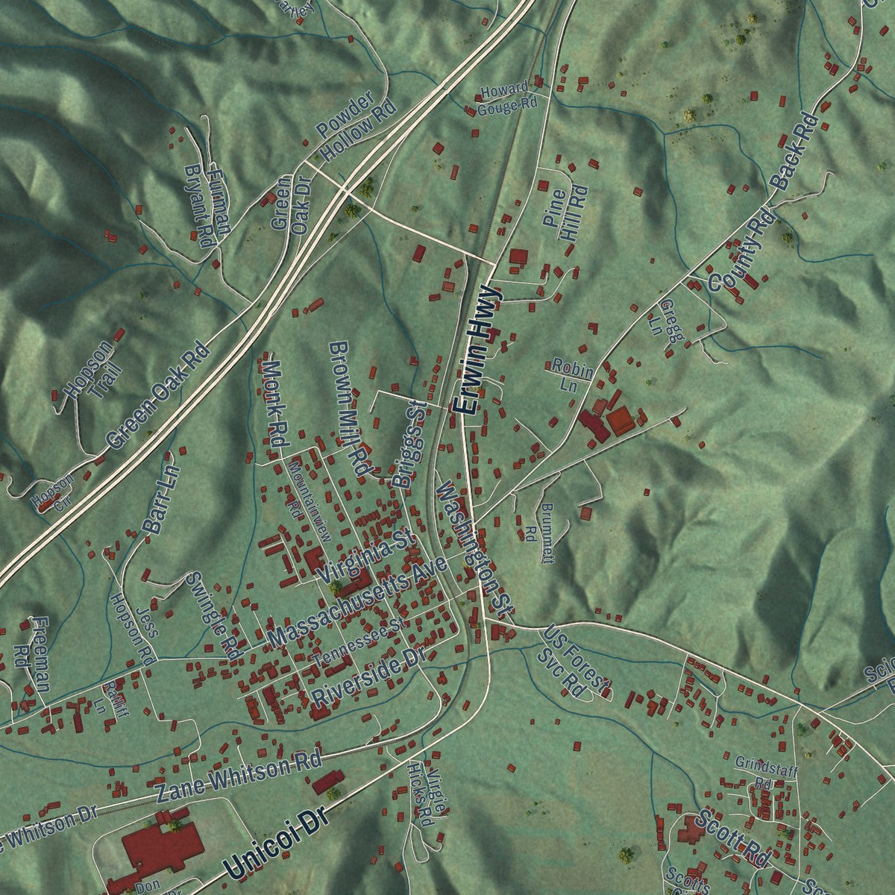Select the Washington St label
This screenshot has width=895, height=895.
(x=474, y=549)
